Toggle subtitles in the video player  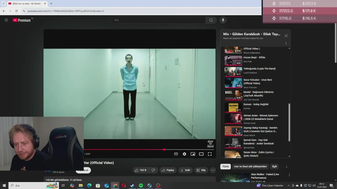pyautogui.click(x=176, y=154)
